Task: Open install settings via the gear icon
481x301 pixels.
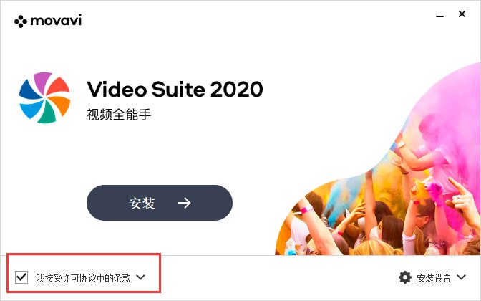Action: 405,277
